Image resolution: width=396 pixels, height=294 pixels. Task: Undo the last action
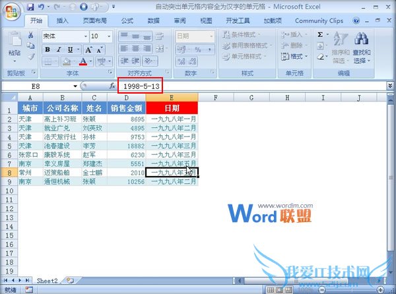tap(41, 7)
